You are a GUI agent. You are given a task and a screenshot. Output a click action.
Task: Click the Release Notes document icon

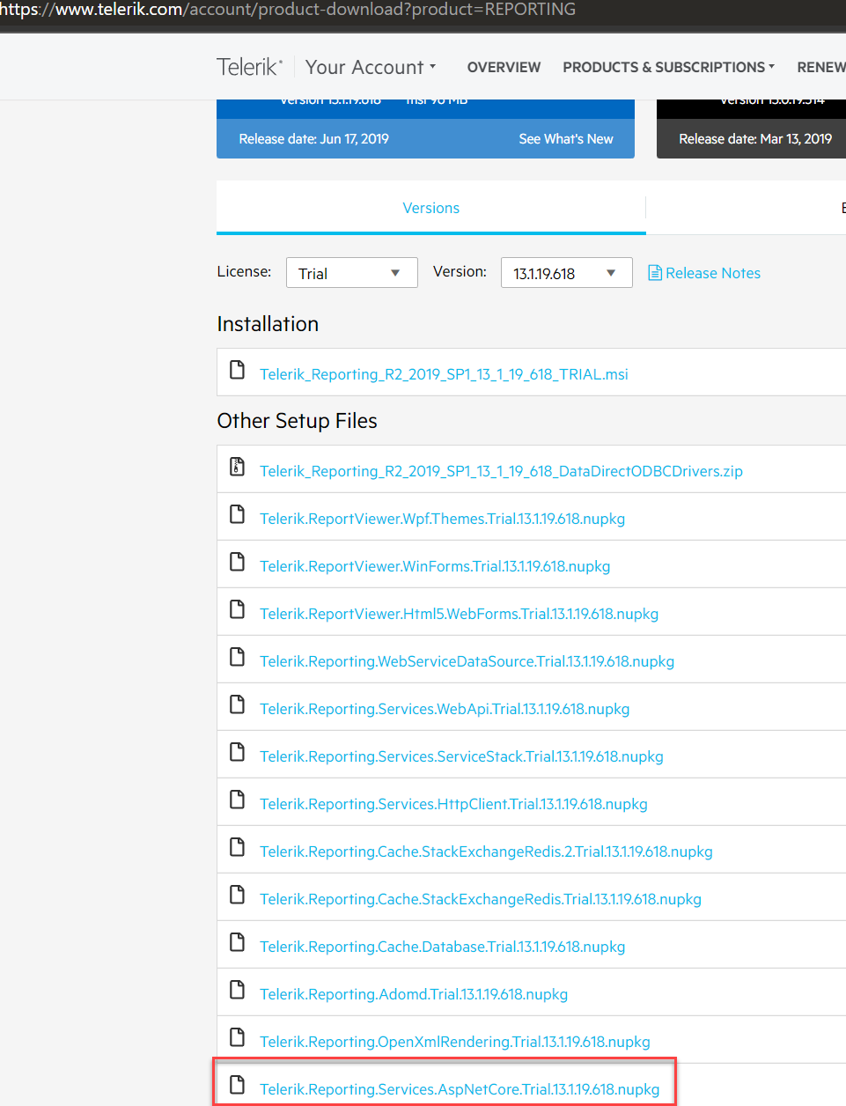(x=655, y=273)
